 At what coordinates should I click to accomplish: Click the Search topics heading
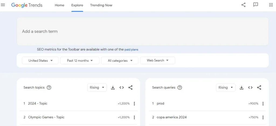click(34, 87)
